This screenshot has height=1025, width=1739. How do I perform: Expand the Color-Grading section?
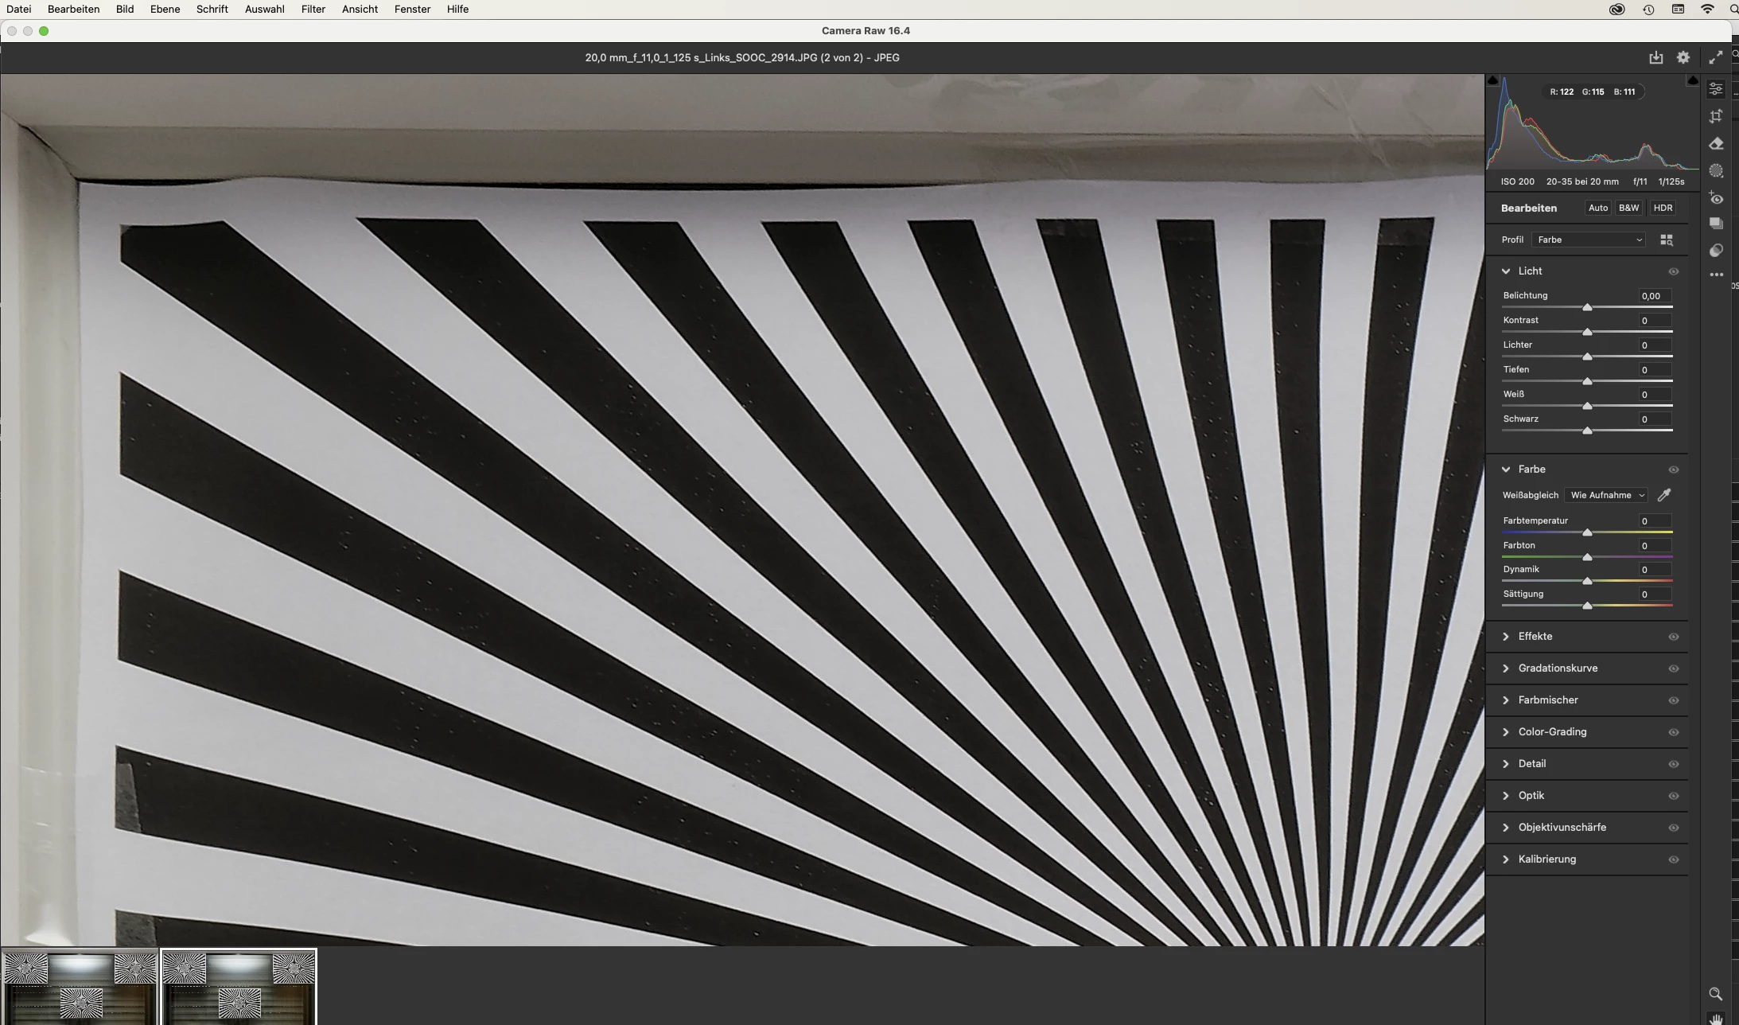1551,732
